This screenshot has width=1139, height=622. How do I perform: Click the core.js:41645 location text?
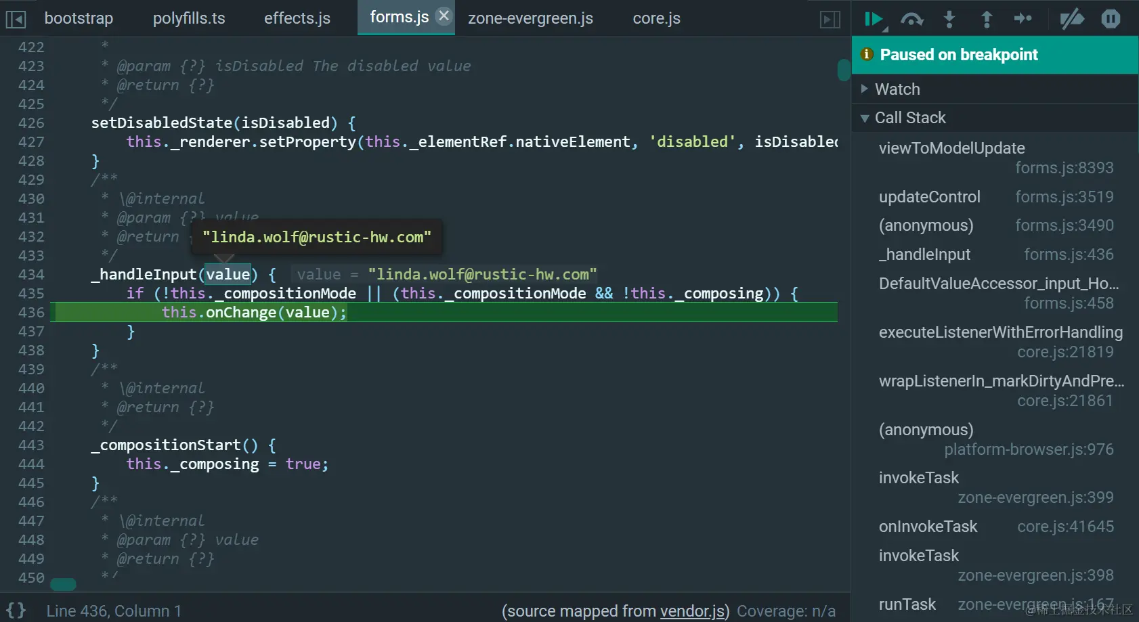click(1065, 527)
